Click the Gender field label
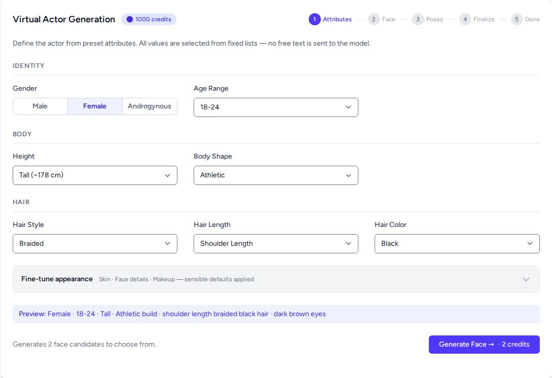This screenshot has height=378, width=552. click(x=25, y=88)
